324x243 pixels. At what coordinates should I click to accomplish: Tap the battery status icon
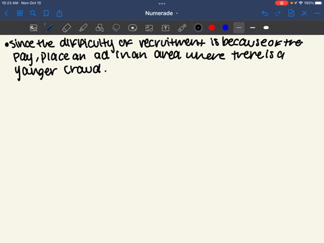(319, 3)
